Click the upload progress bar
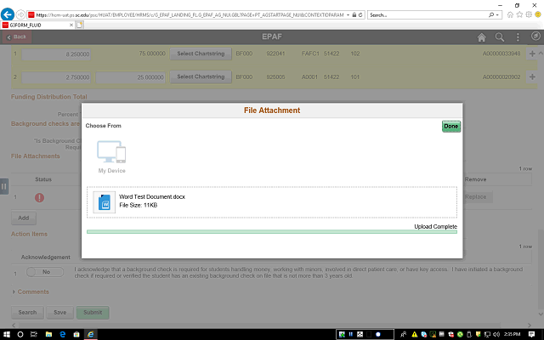This screenshot has width=544, height=340. tap(272, 232)
